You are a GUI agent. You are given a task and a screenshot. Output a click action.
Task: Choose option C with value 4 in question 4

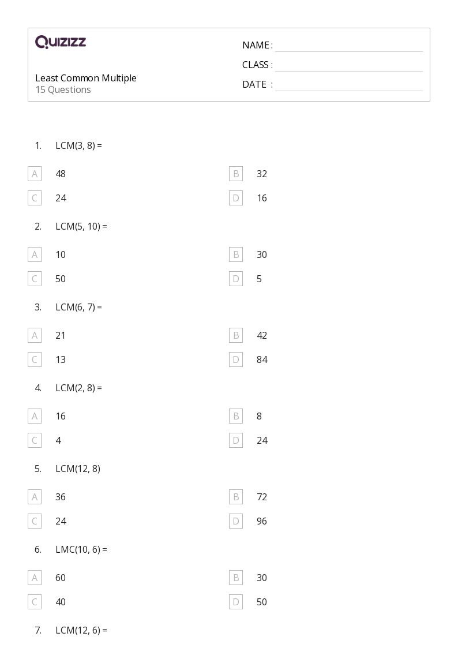coord(35,440)
